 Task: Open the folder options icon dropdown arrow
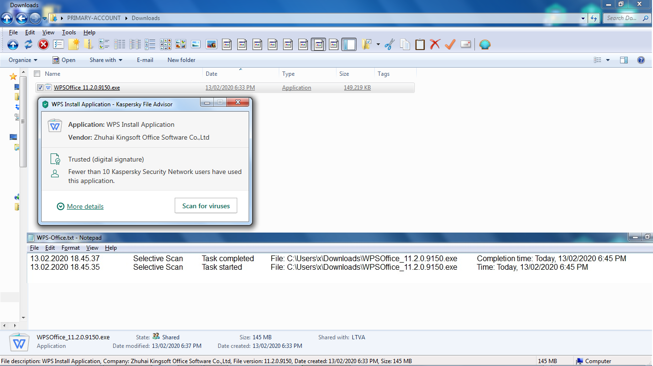tap(378, 45)
